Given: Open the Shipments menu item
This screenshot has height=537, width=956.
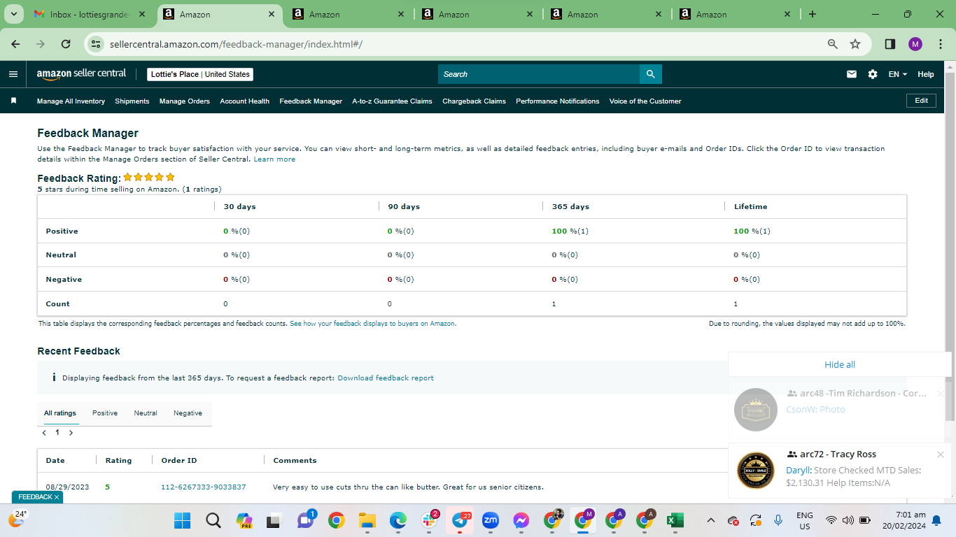Looking at the screenshot, I should tap(132, 101).
